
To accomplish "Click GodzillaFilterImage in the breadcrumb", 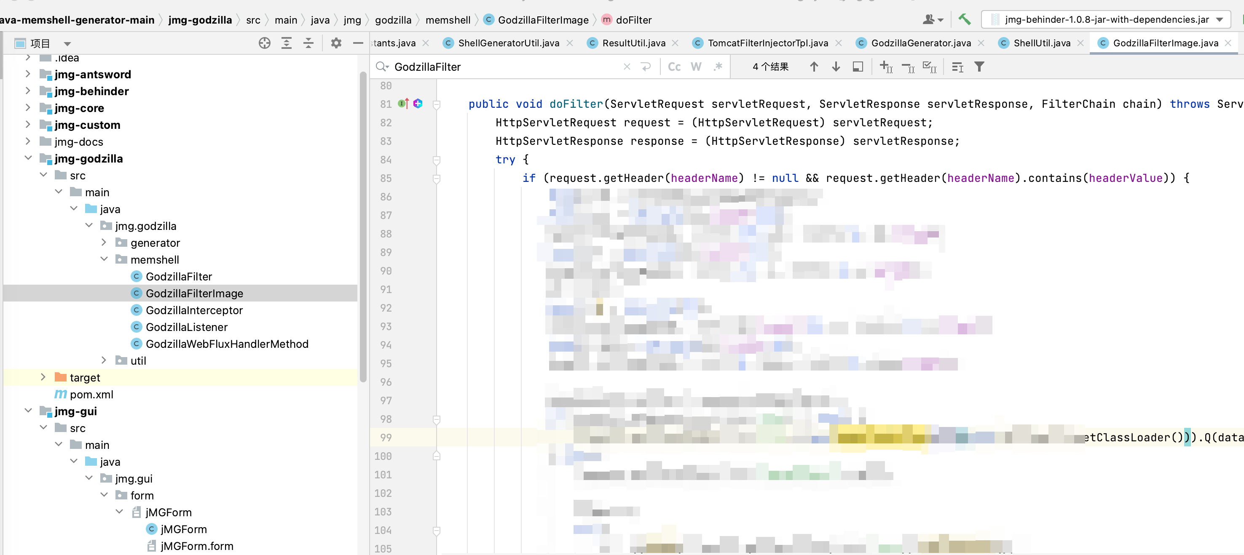I will coord(543,20).
